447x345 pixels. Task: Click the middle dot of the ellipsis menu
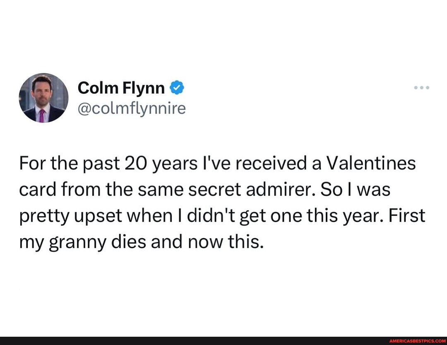pos(421,87)
